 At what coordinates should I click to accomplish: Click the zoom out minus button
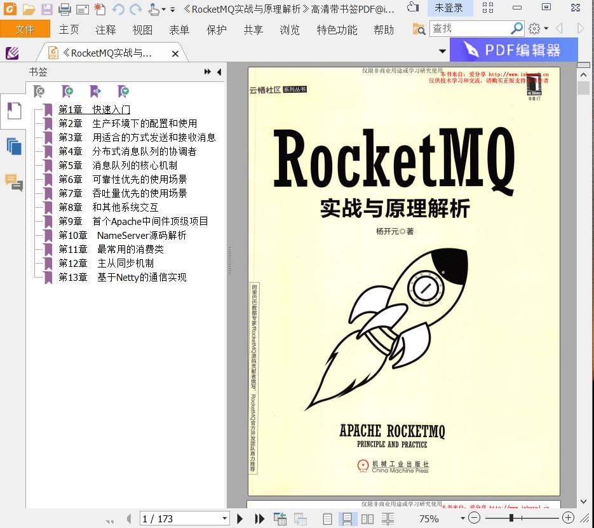click(474, 518)
